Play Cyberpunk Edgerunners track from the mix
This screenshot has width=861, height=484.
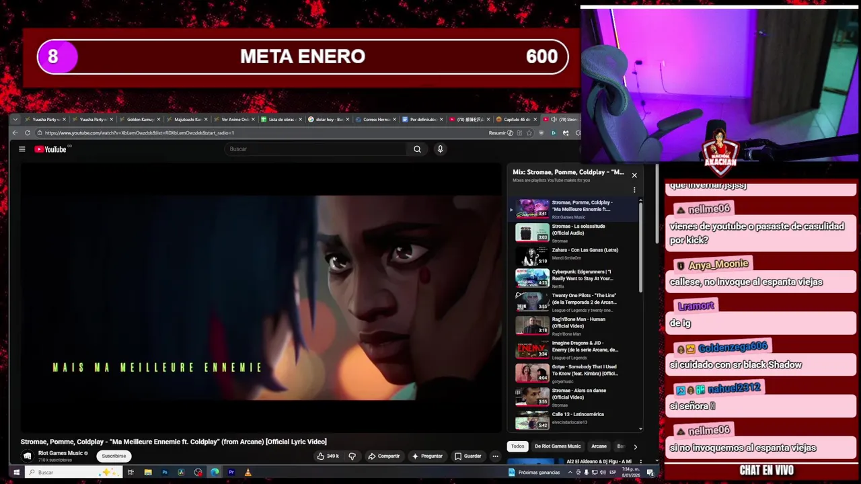coord(575,278)
